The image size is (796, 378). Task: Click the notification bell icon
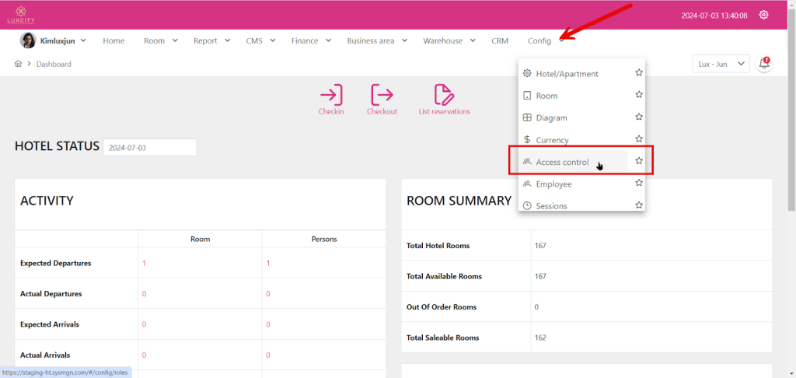tap(764, 64)
